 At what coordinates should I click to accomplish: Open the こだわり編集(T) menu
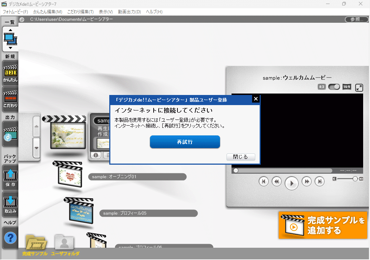(x=80, y=12)
